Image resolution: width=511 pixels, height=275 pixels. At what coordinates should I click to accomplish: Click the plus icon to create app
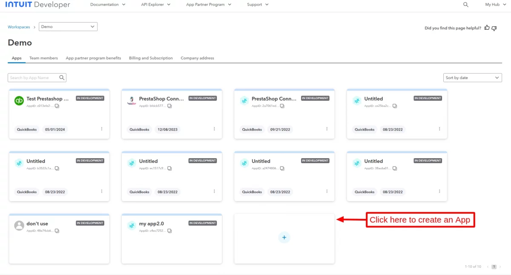point(284,238)
